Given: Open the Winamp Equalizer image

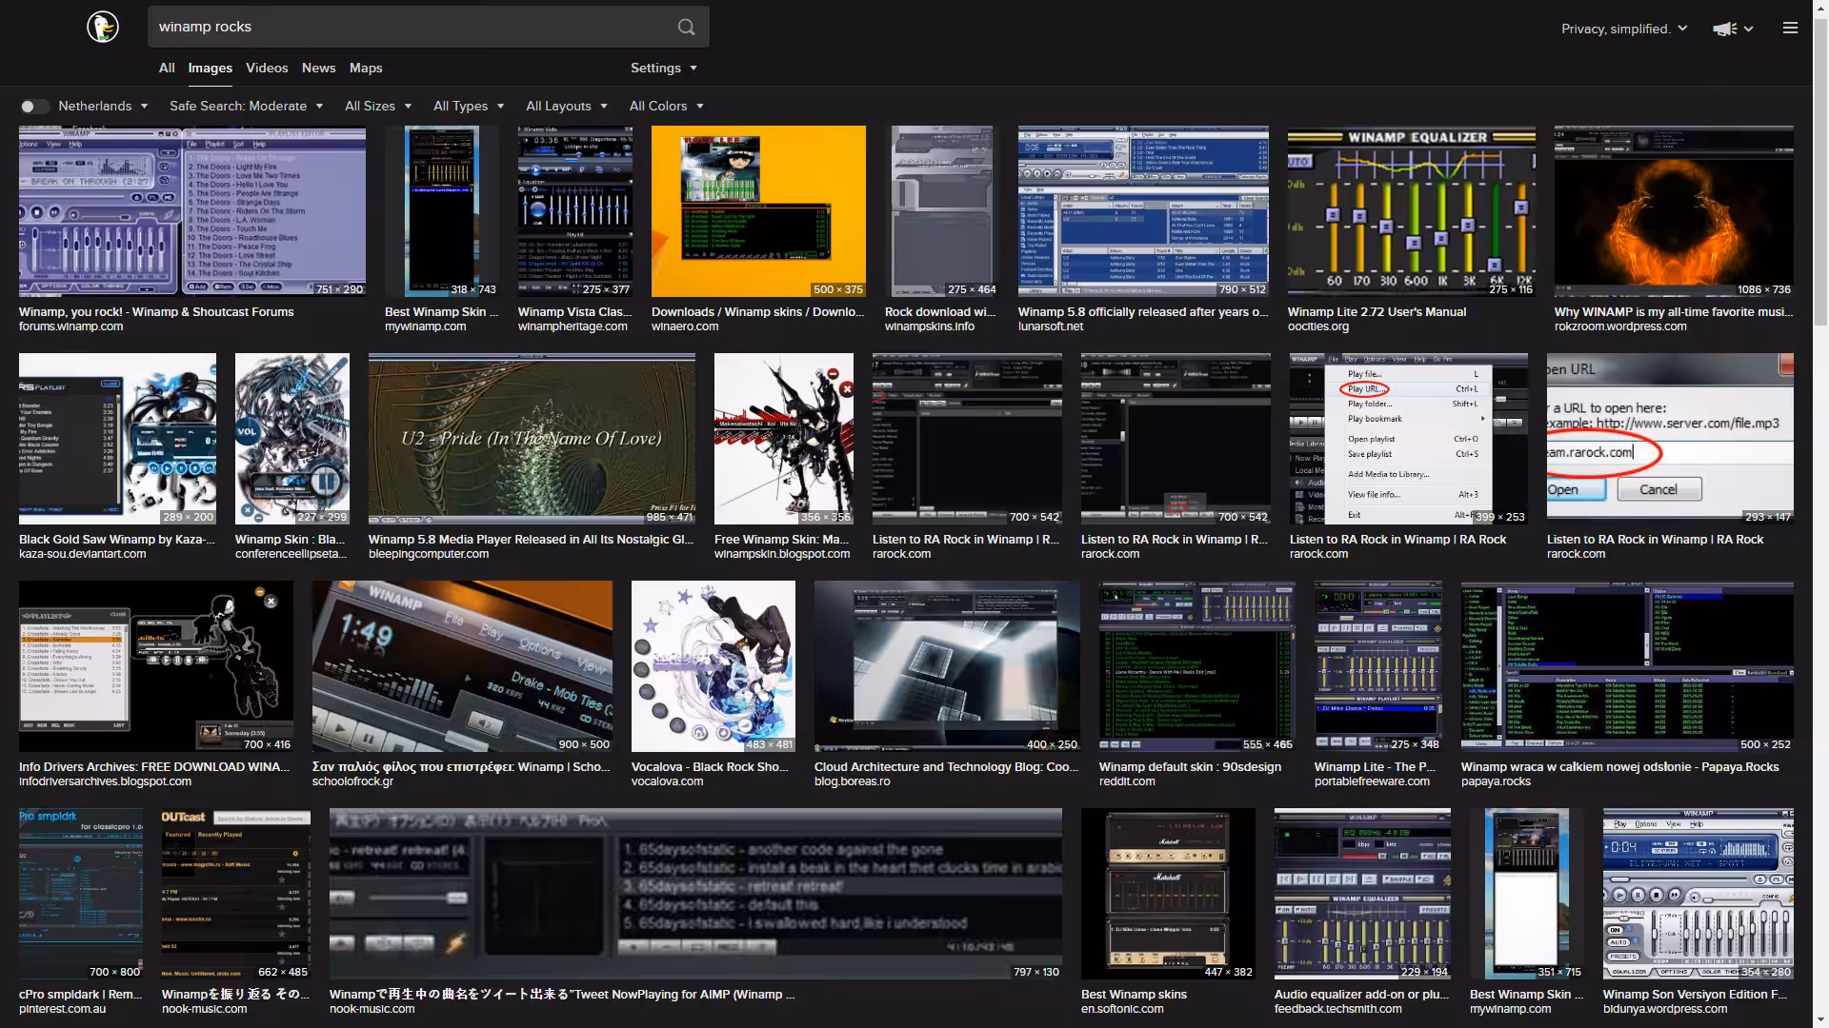Looking at the screenshot, I should [1412, 211].
